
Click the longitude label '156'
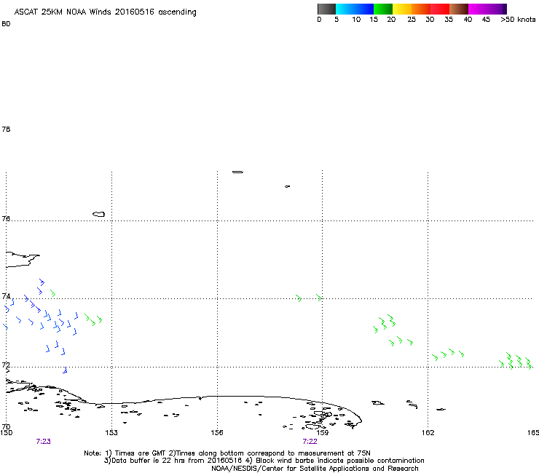[x=217, y=433]
